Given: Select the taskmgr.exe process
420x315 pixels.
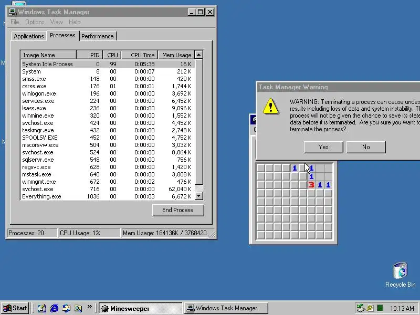Looking at the screenshot, I should click(108, 130).
